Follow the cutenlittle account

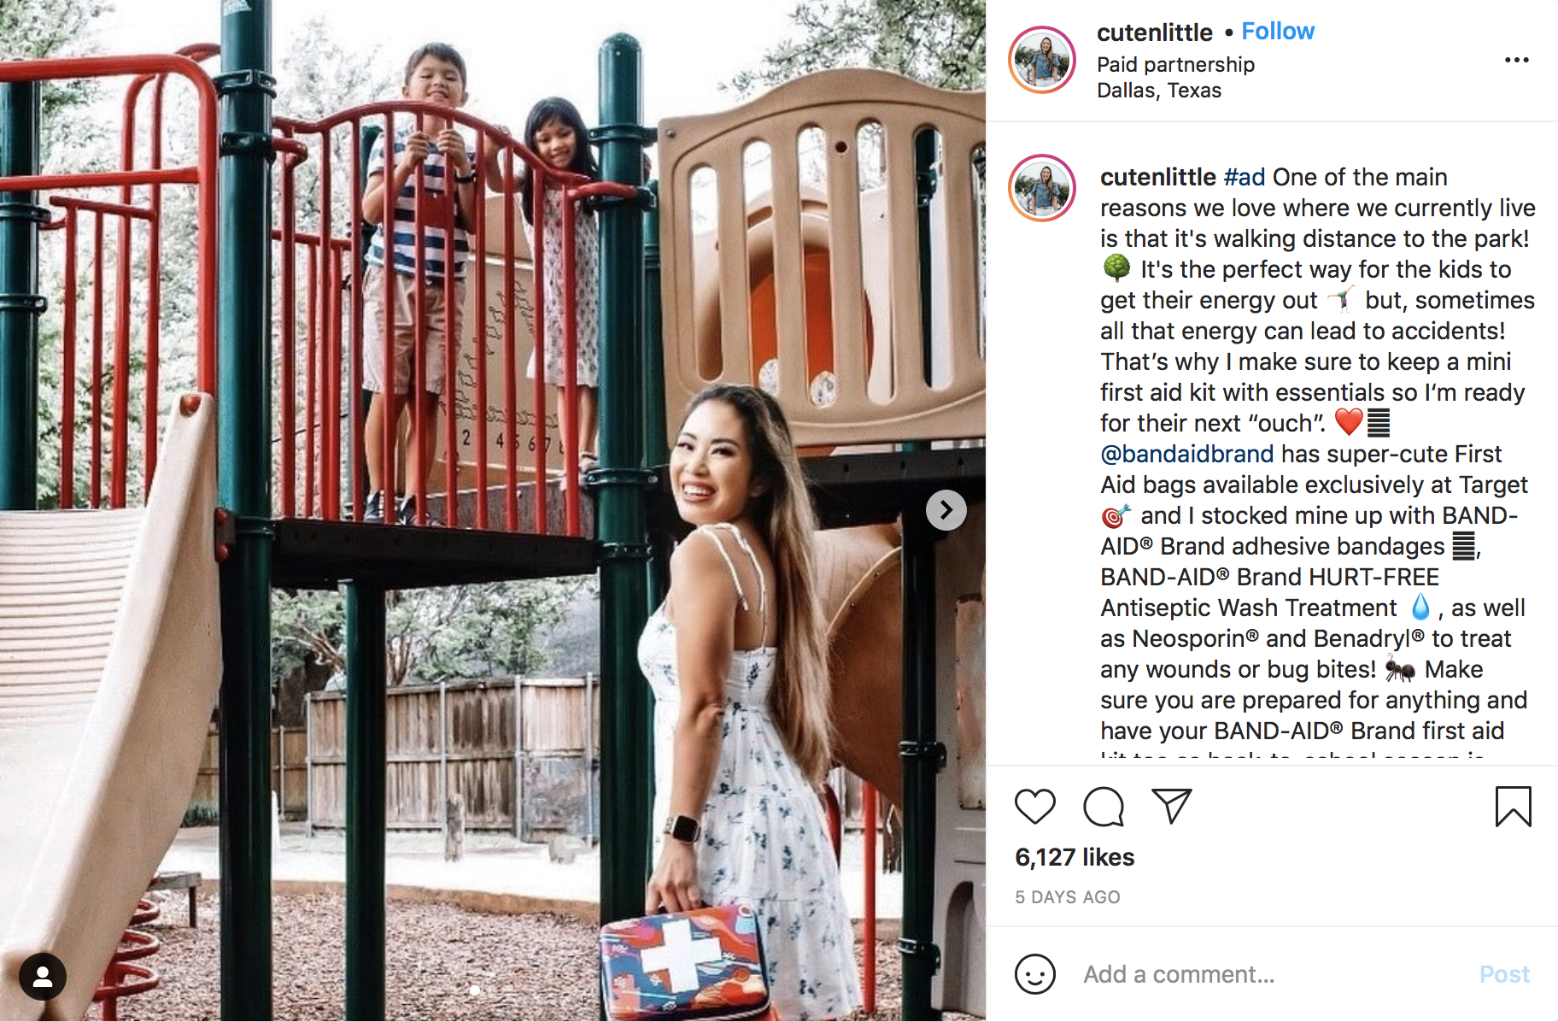click(1277, 32)
